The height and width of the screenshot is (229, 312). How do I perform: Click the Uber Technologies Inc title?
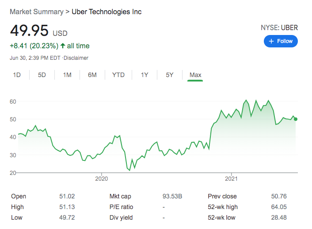pos(107,12)
